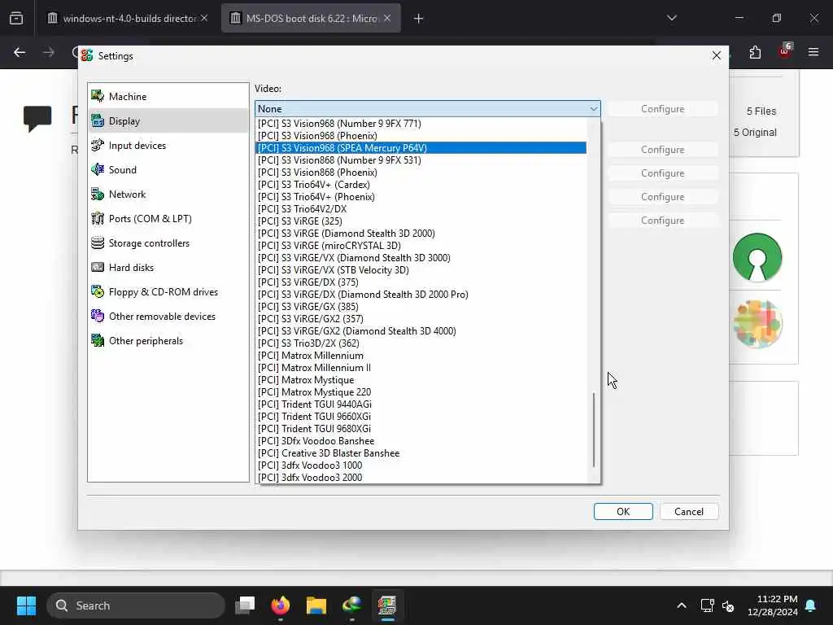The image size is (833, 625).
Task: Click the browser back arrow
Action: [20, 52]
